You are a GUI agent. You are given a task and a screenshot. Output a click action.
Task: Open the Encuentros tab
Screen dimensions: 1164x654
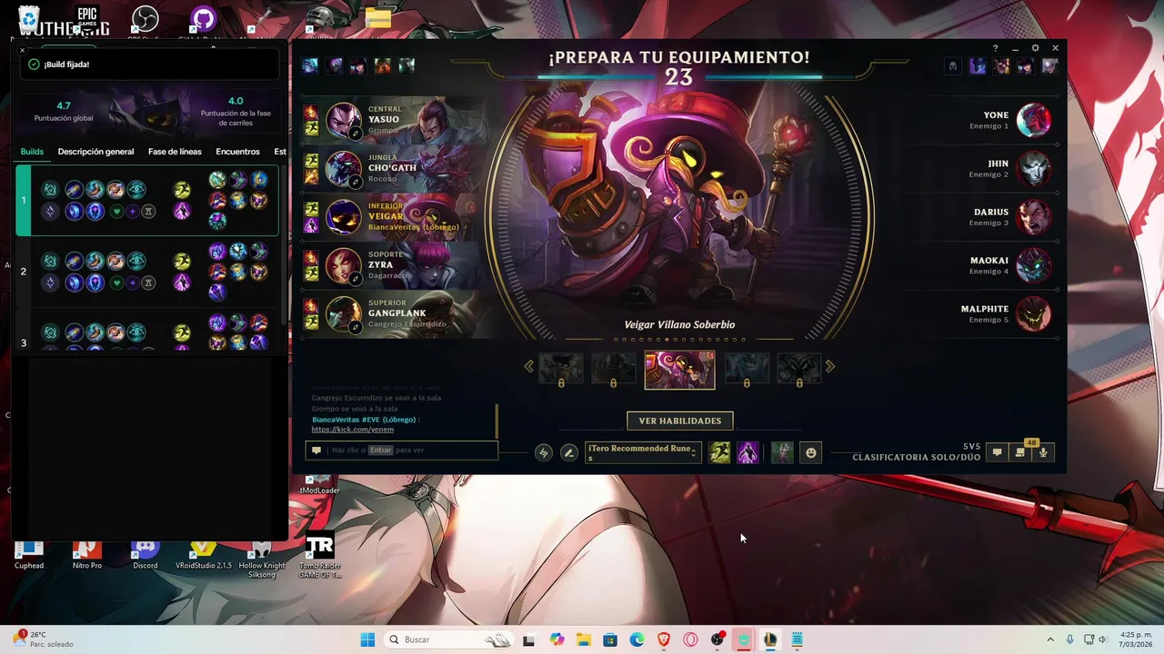(x=237, y=152)
